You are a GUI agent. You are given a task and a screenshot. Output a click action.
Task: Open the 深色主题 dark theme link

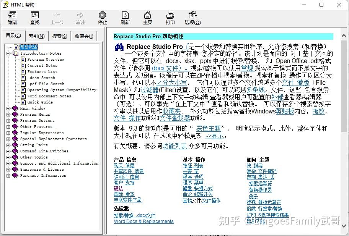(x=208, y=128)
